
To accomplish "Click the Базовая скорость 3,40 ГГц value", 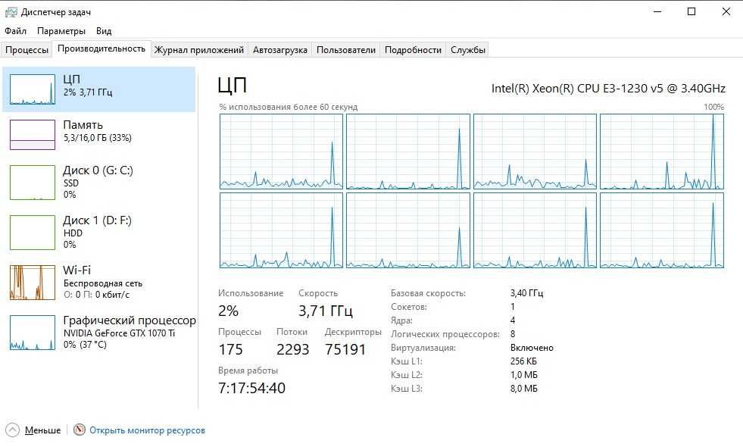I will tap(526, 293).
